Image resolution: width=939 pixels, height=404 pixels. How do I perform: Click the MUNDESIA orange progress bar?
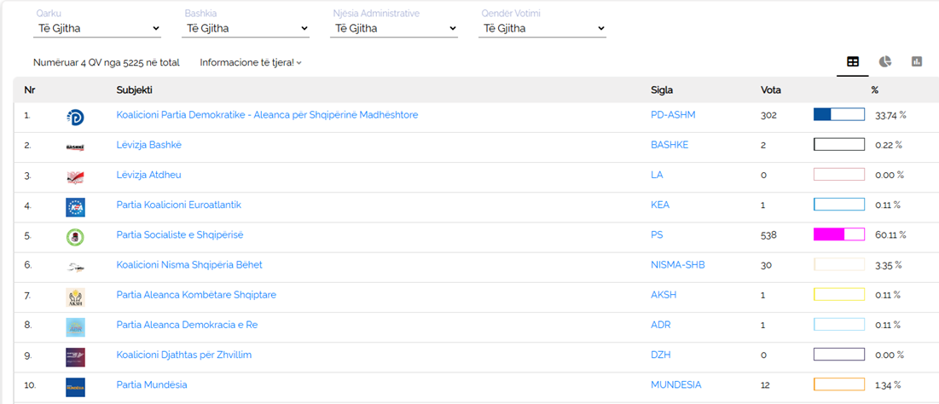(839, 384)
